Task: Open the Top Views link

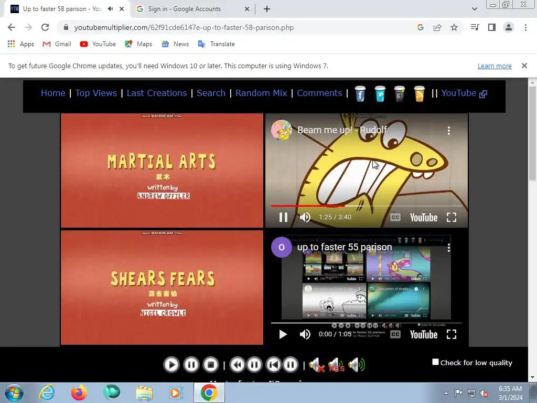Action: pos(96,93)
